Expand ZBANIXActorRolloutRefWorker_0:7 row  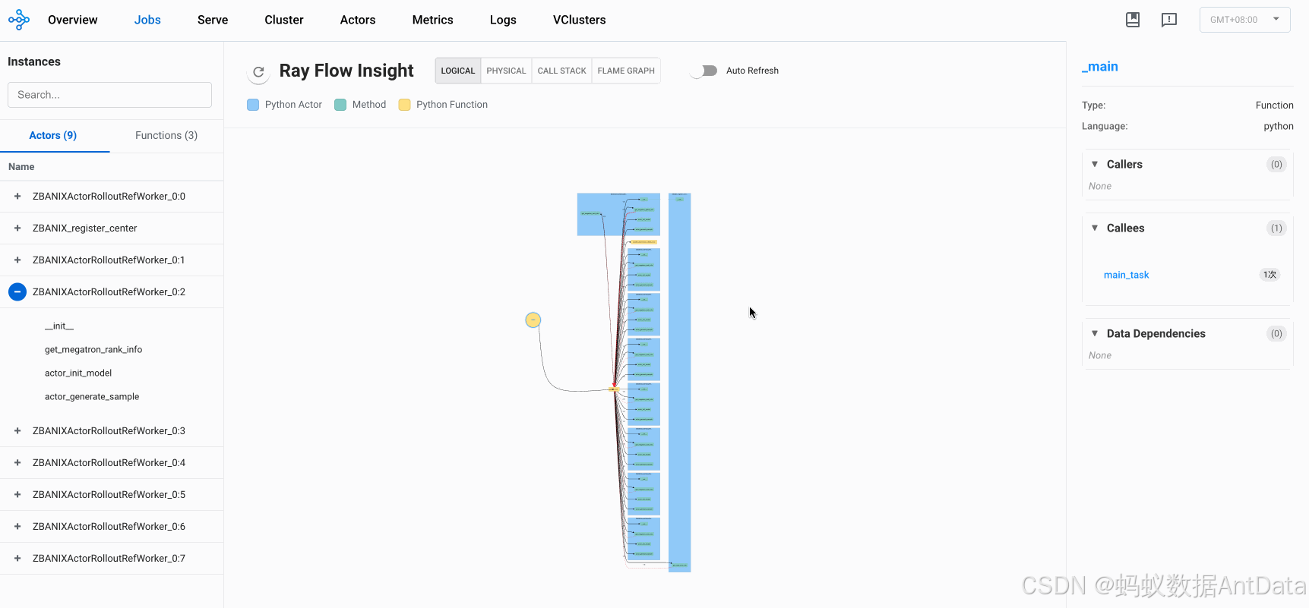17,559
